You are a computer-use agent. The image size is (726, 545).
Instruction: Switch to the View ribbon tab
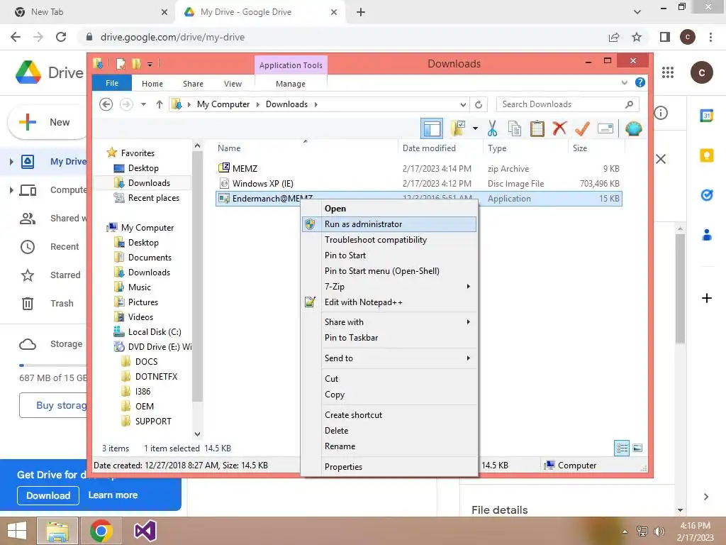pos(233,84)
